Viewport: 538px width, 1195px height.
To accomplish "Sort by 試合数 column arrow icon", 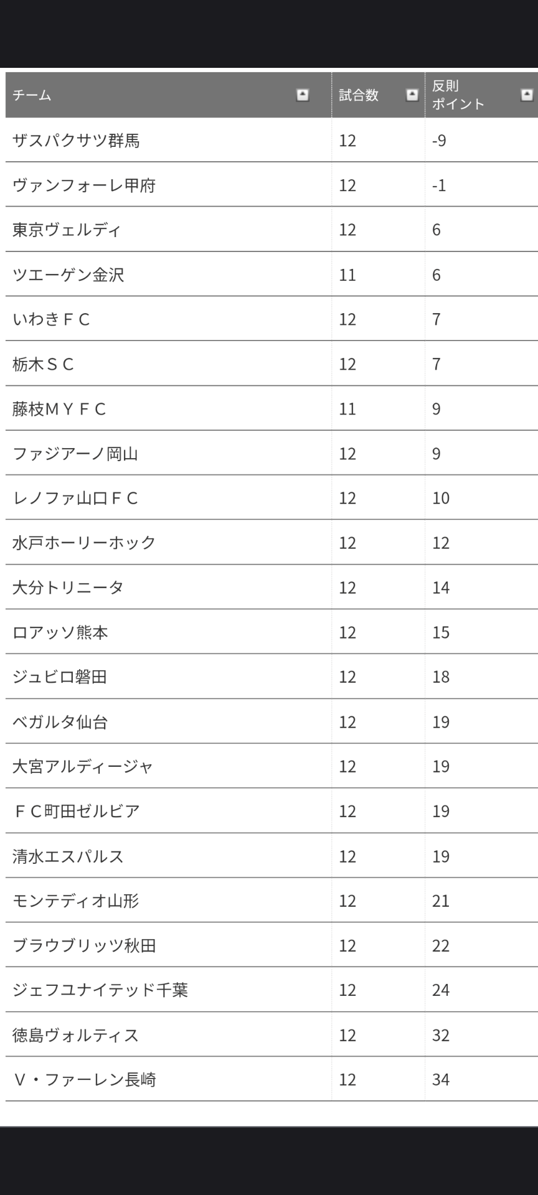I will pyautogui.click(x=412, y=95).
